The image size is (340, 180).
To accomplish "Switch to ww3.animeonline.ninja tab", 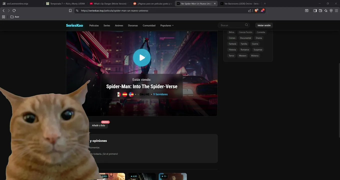I will (22, 3).
